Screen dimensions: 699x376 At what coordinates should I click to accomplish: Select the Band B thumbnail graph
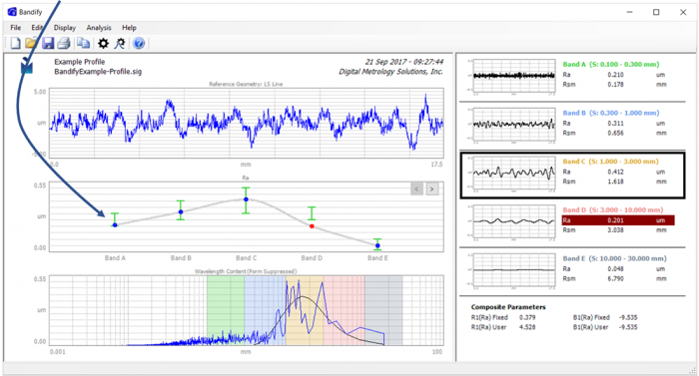pos(514,125)
